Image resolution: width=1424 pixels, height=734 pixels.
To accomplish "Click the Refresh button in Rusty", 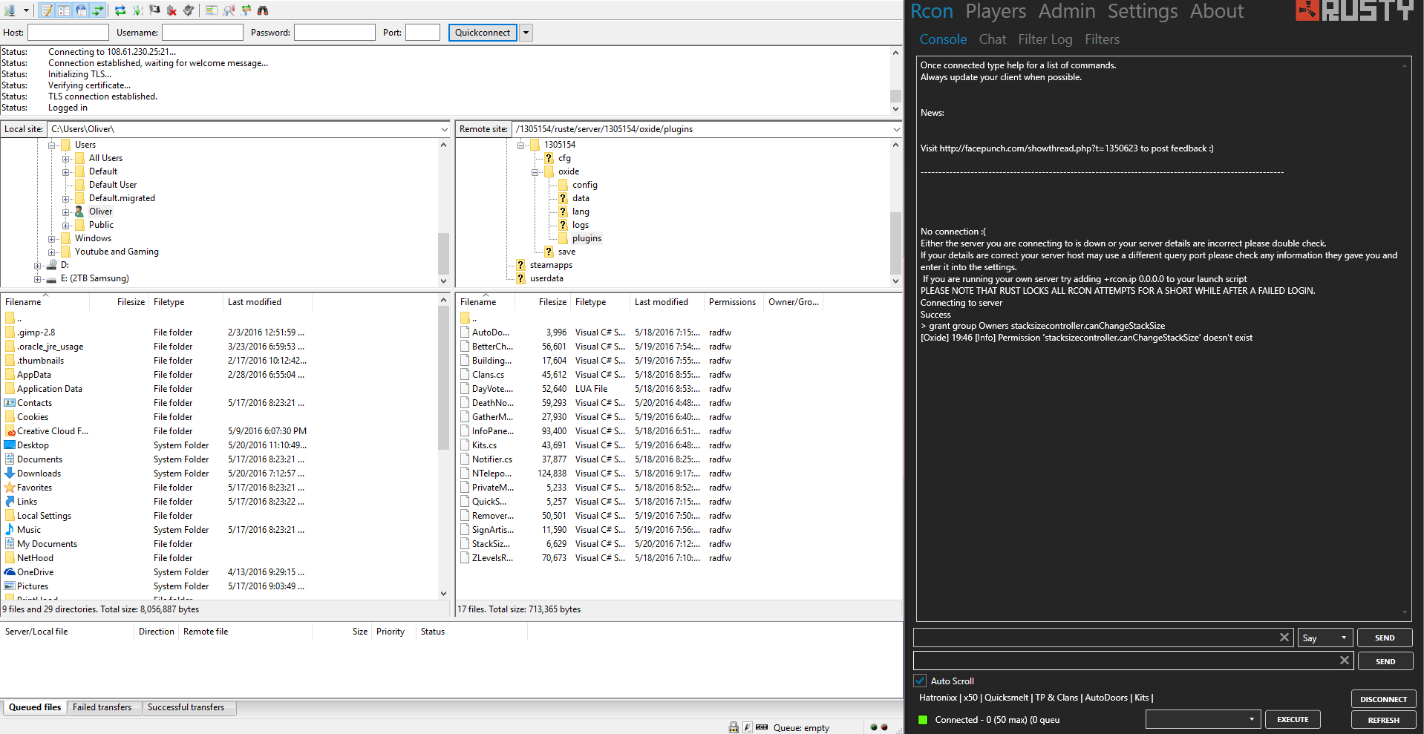I will coord(1383,720).
